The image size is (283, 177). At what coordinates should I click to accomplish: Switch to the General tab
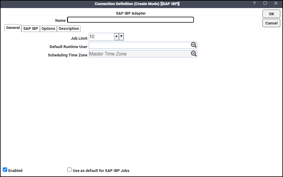[x=13, y=28]
